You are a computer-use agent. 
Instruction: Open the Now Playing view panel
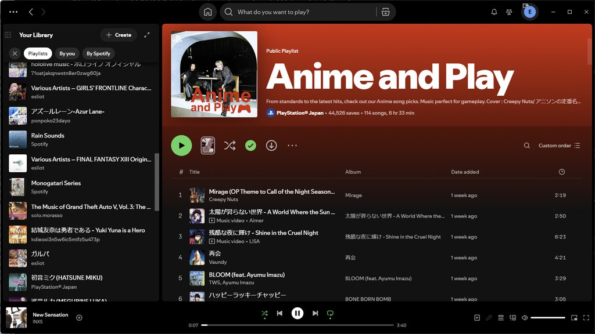[477, 318]
